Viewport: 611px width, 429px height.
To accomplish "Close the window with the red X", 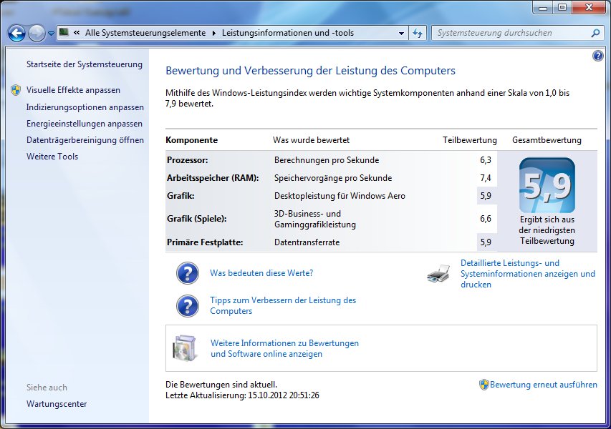I will (x=590, y=7).
